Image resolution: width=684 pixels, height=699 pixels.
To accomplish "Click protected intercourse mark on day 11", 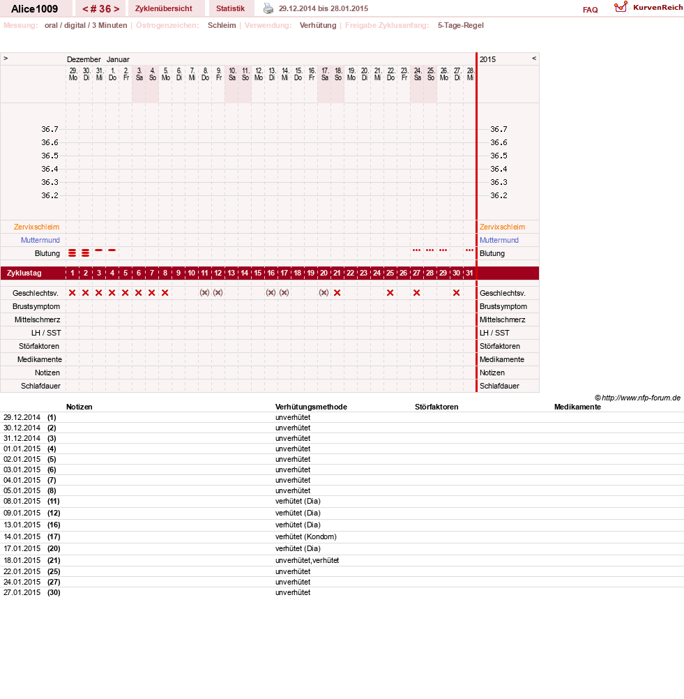I will pyautogui.click(x=204, y=293).
